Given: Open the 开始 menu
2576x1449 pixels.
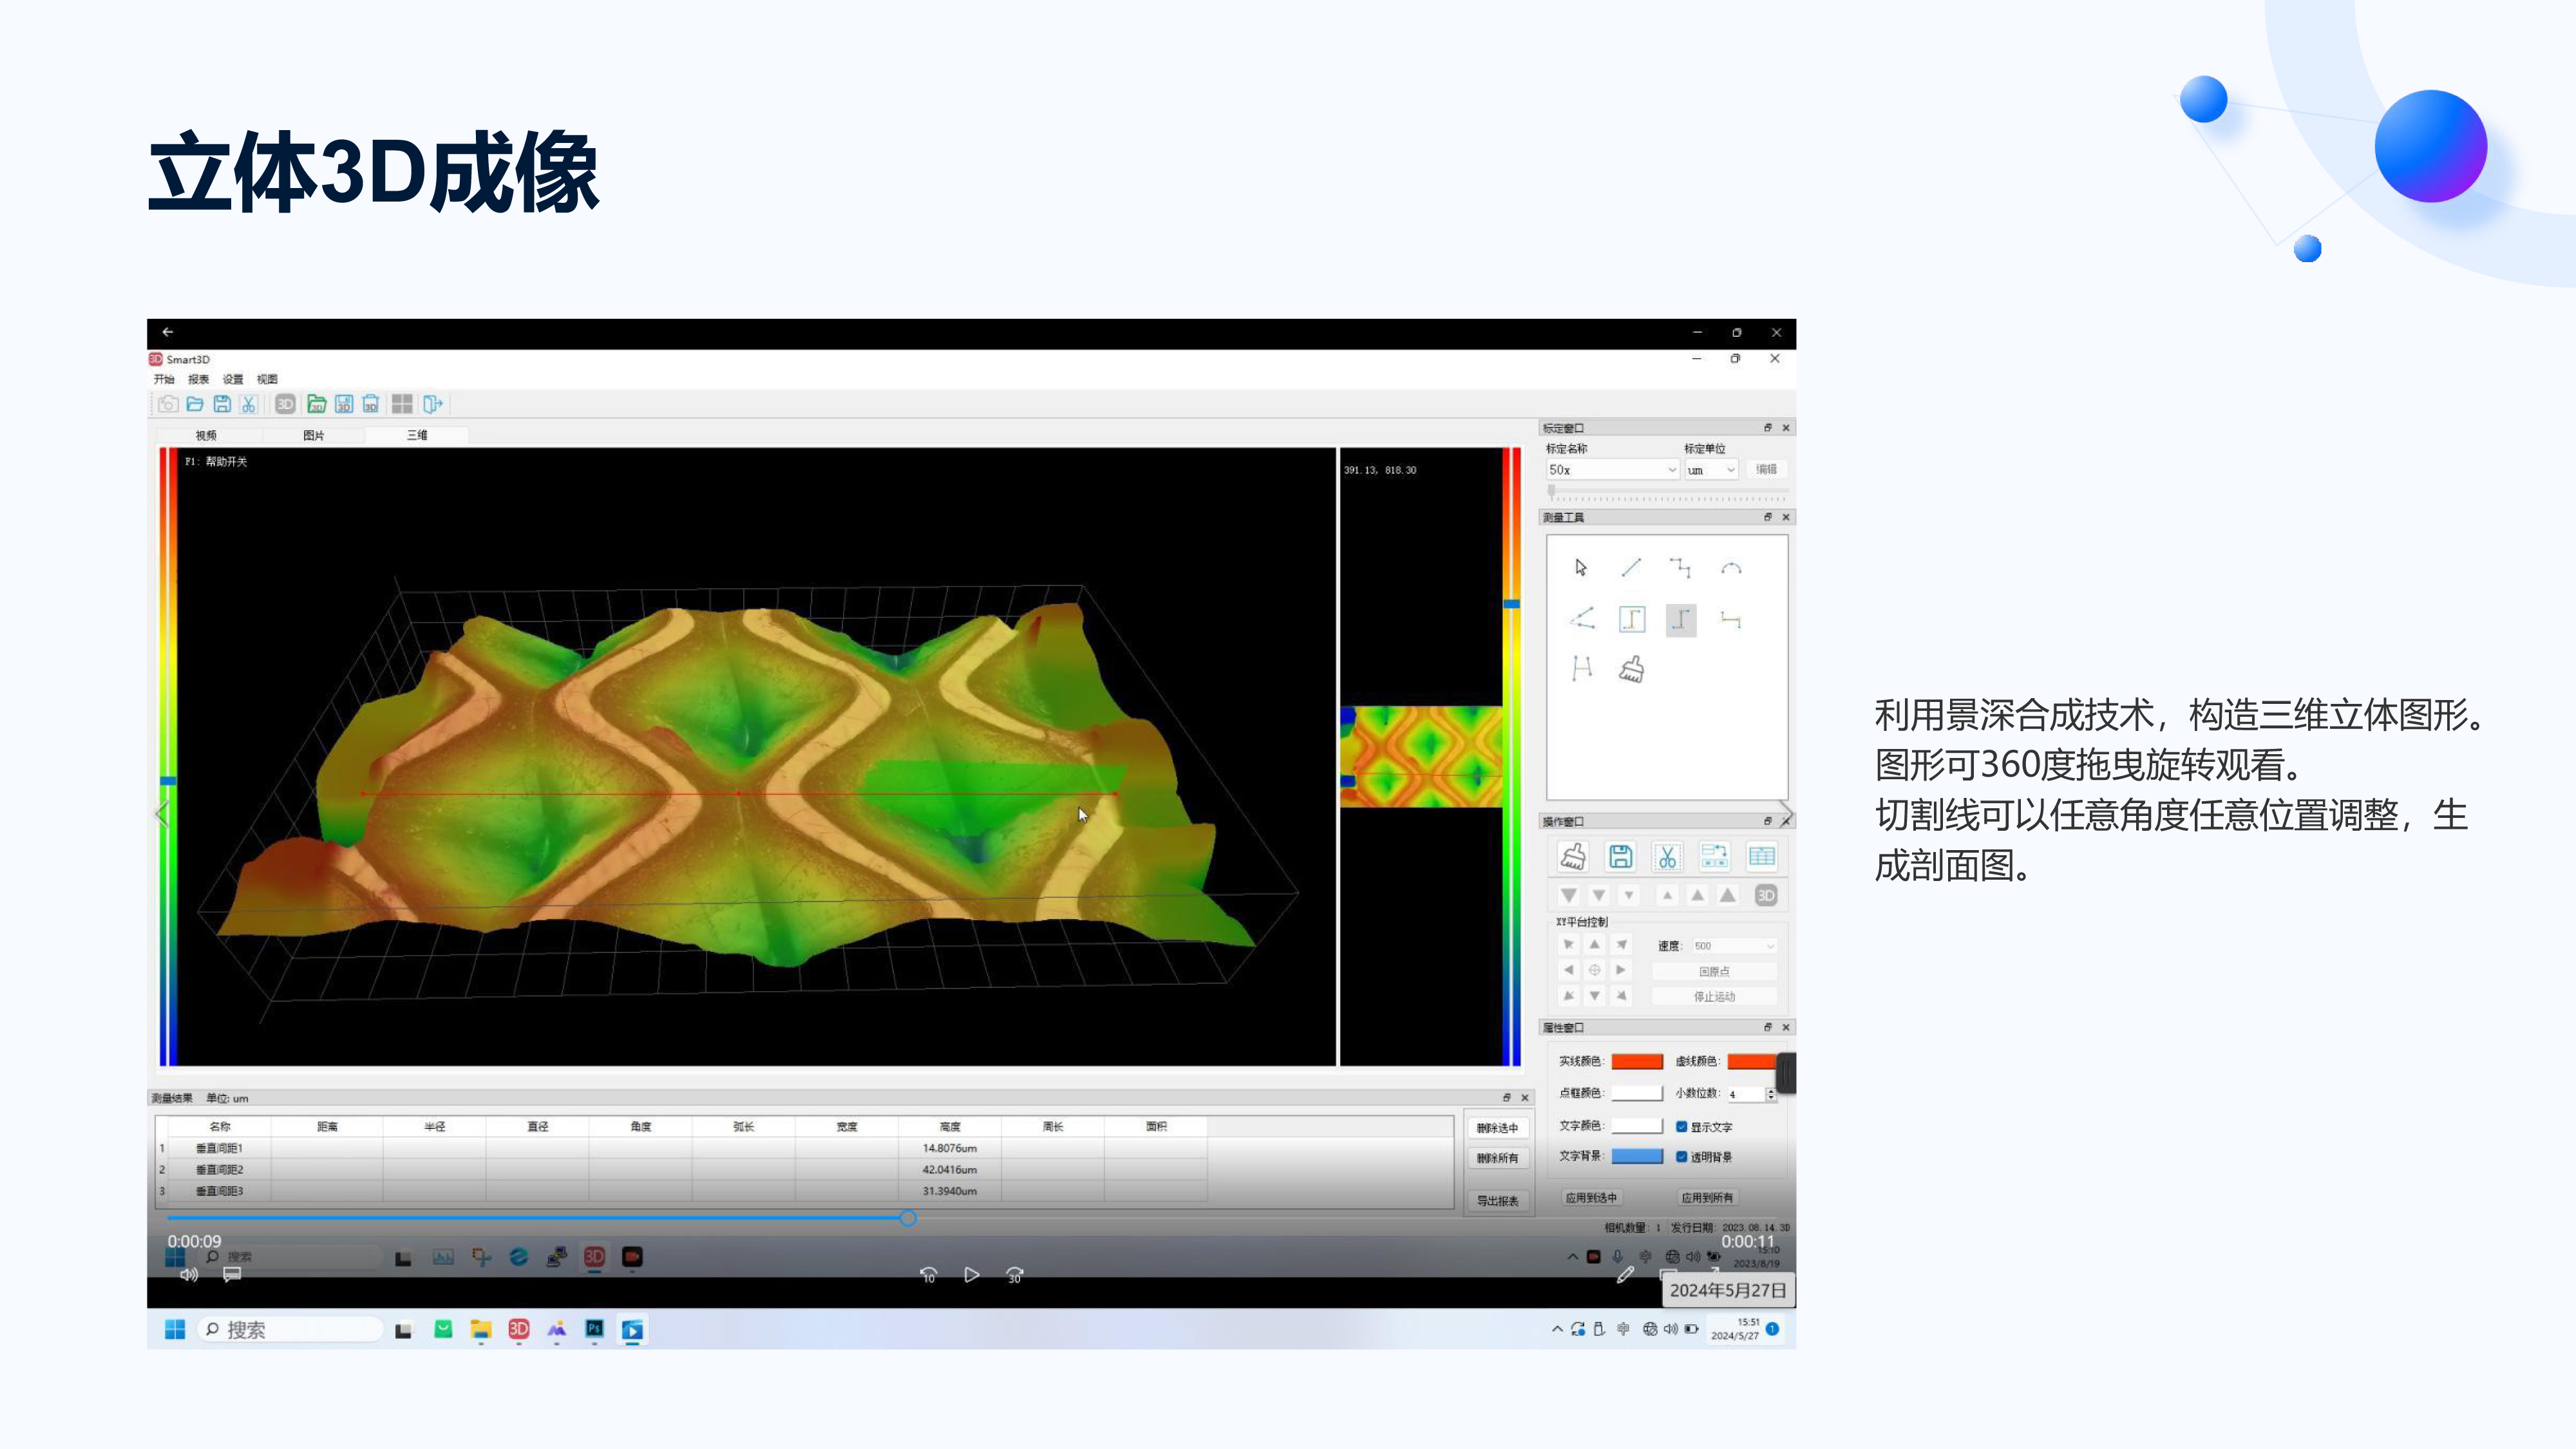Looking at the screenshot, I should [164, 379].
